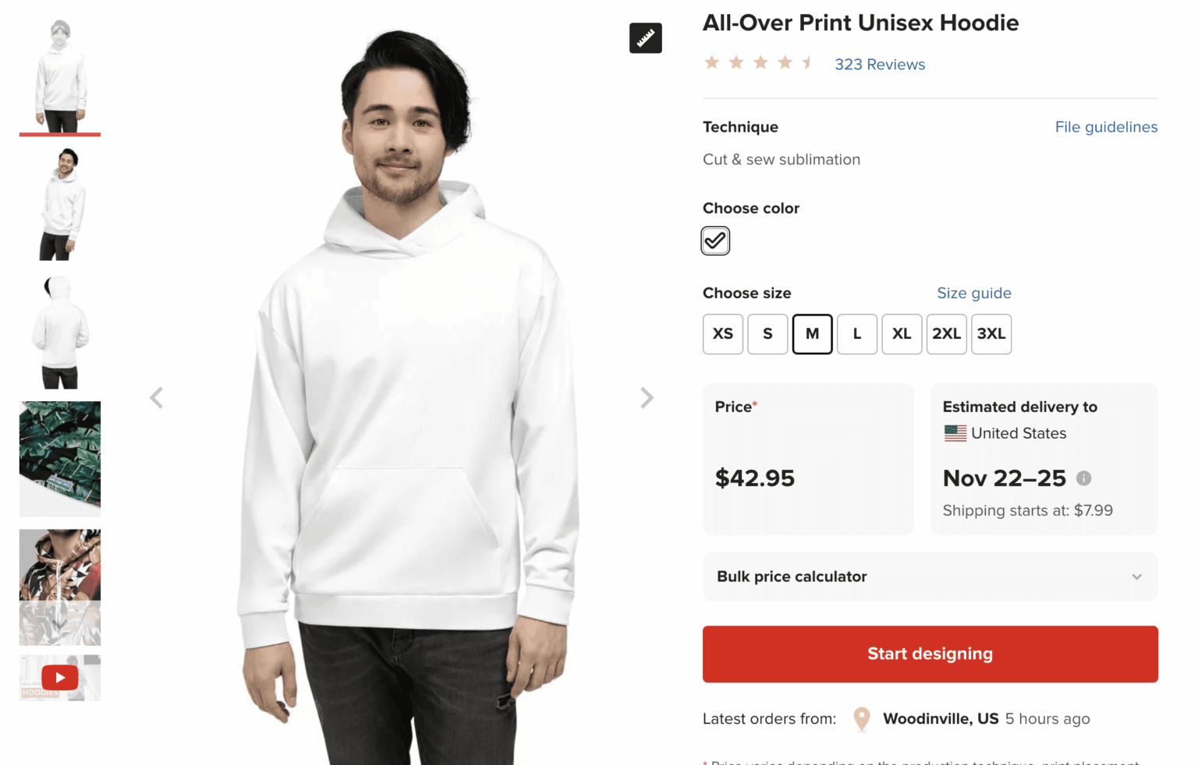Click the location pin icon
The width and height of the screenshot is (1198, 765).
coord(861,718)
